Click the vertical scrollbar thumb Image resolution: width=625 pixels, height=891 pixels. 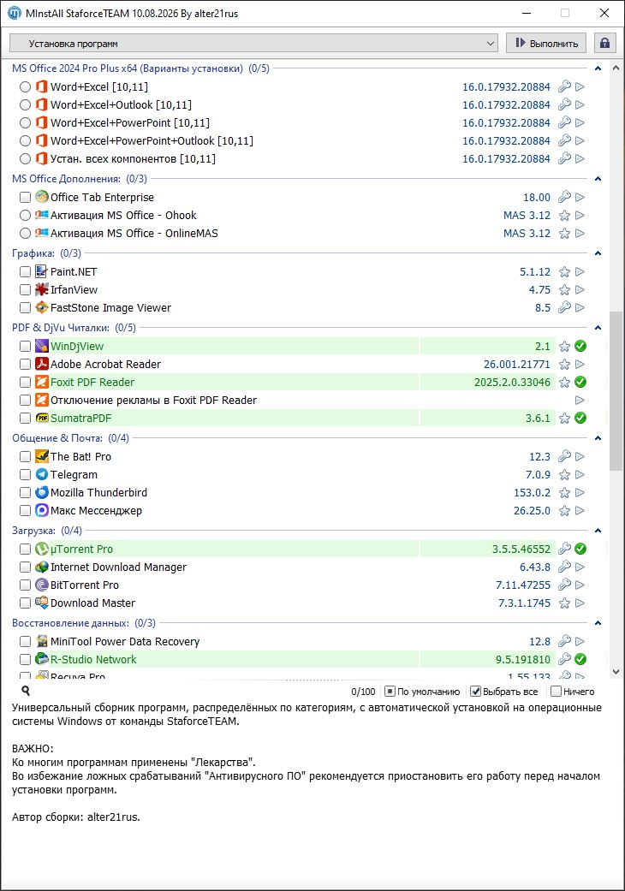click(x=616, y=390)
